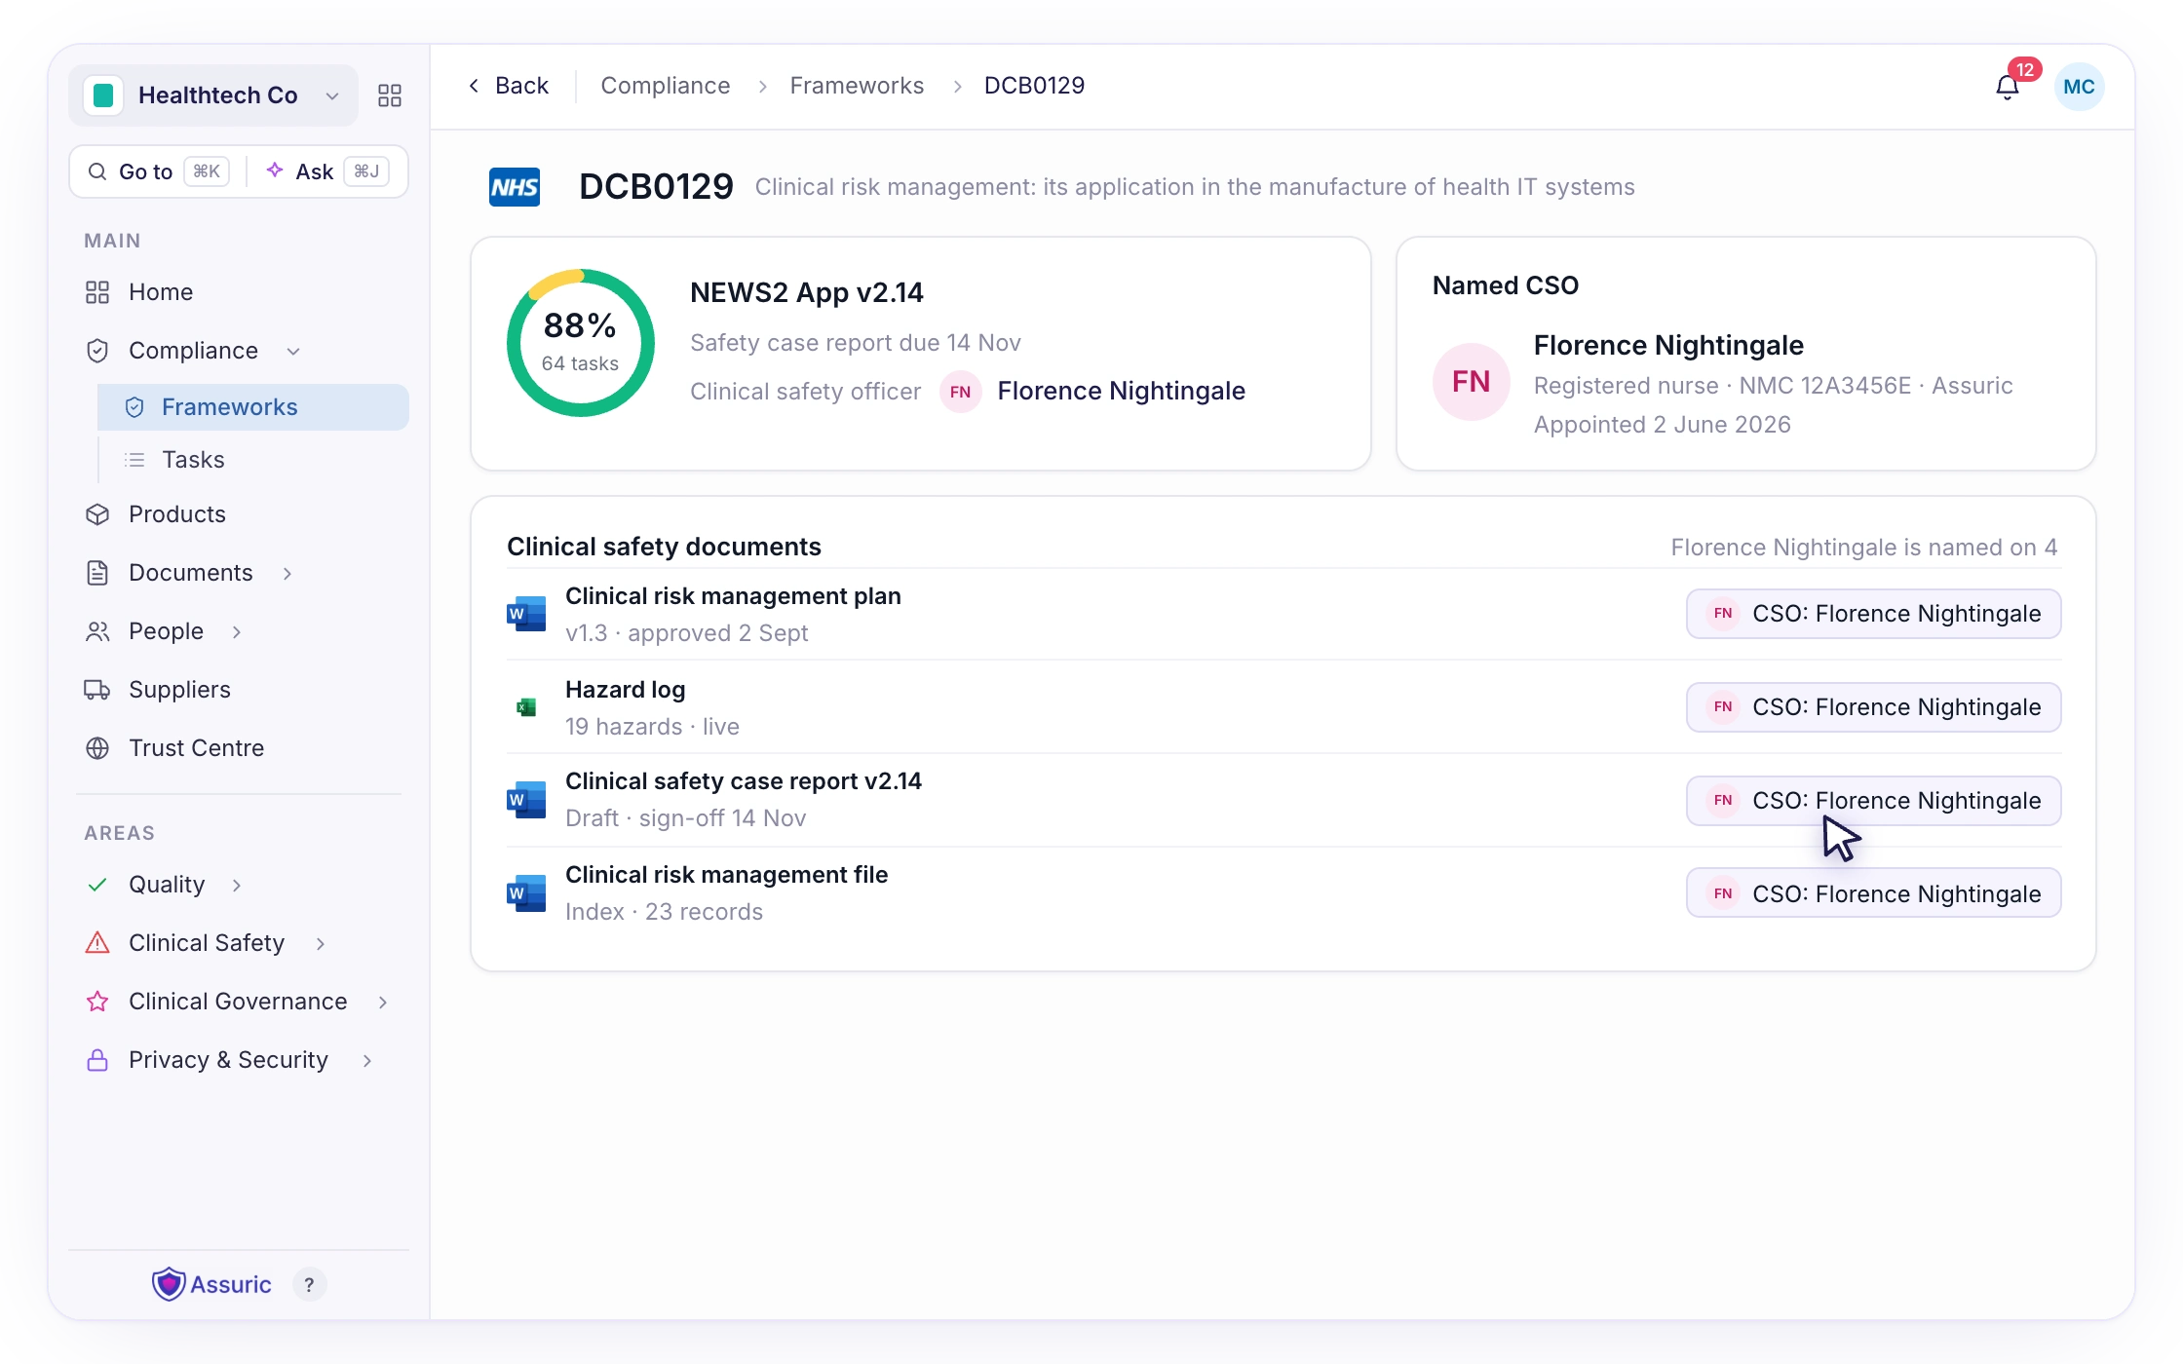The height and width of the screenshot is (1364, 2183).
Task: Click Florence Nightingale beside Clinical safety officer
Action: pyautogui.click(x=1121, y=392)
